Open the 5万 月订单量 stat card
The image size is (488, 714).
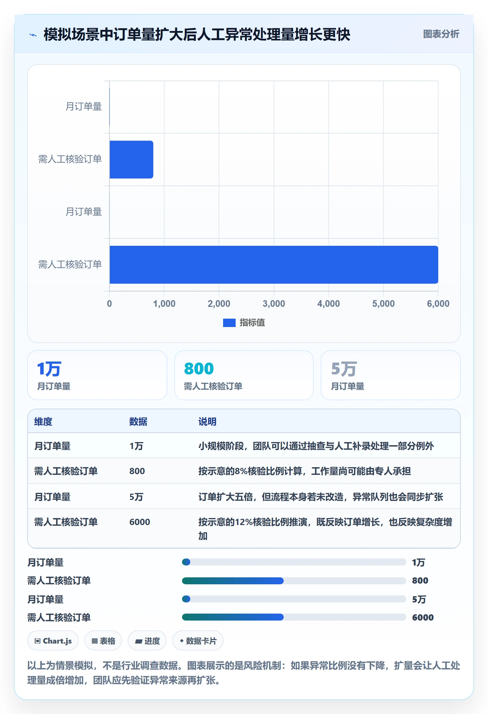click(x=390, y=375)
